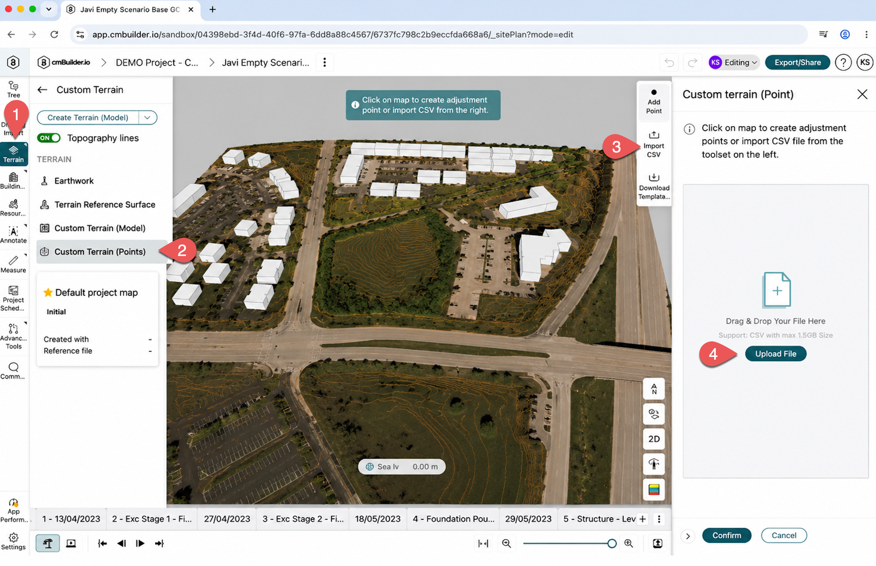The image size is (876, 566).
Task: Open the Tree panel in sidebar
Action: [14, 89]
